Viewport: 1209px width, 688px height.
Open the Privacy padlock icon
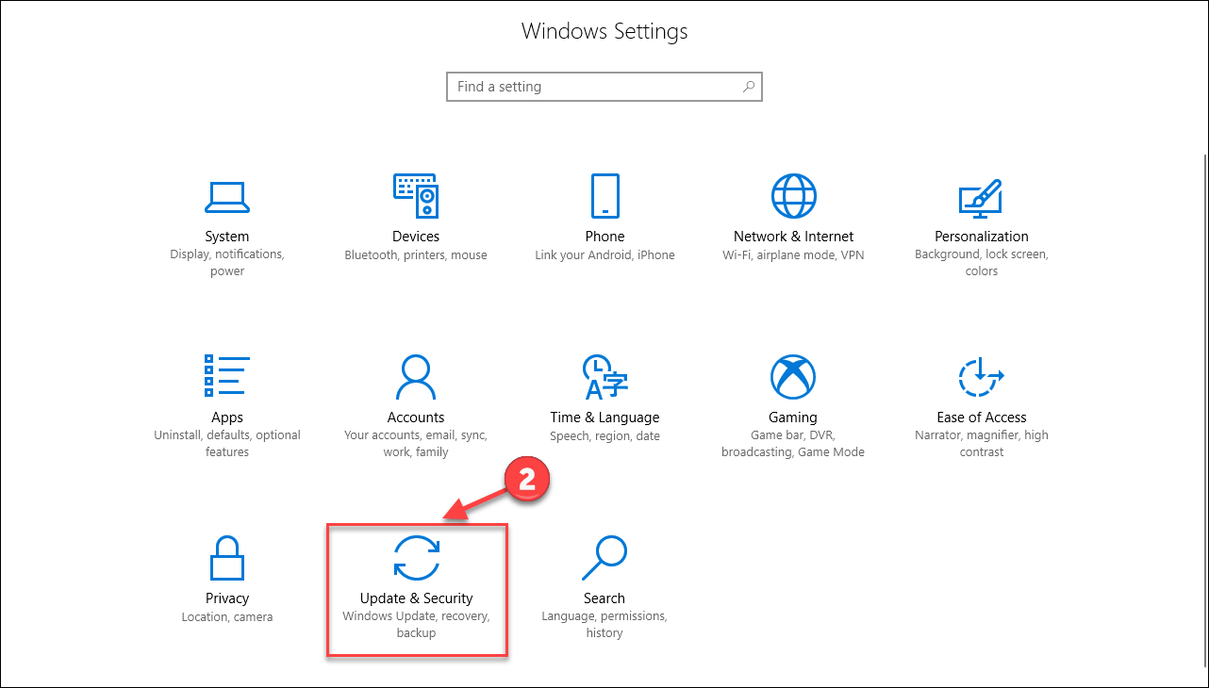click(227, 558)
